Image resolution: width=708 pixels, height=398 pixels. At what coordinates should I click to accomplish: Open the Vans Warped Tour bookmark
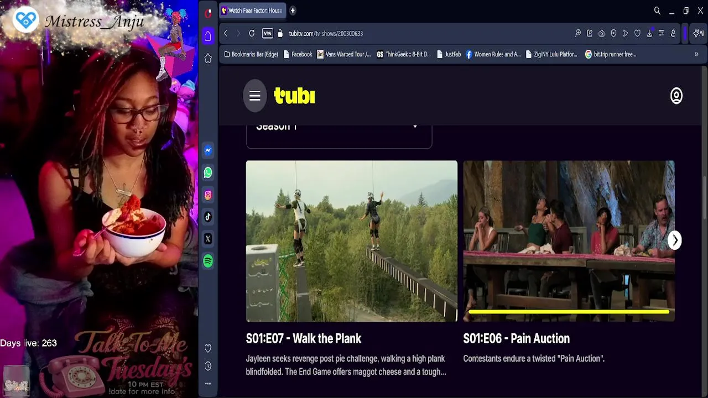click(343, 54)
